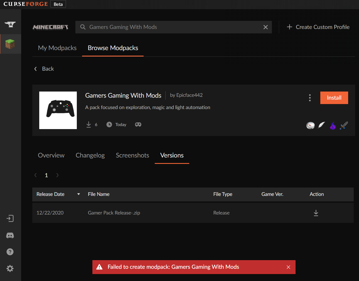
Task: Click the gamepad game-version icon
Action: tap(138, 124)
